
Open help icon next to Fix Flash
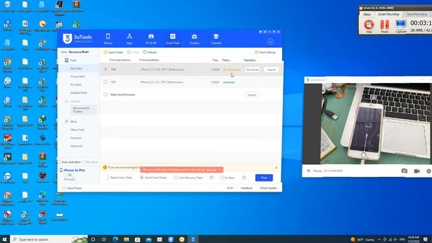pyautogui.click(x=244, y=178)
